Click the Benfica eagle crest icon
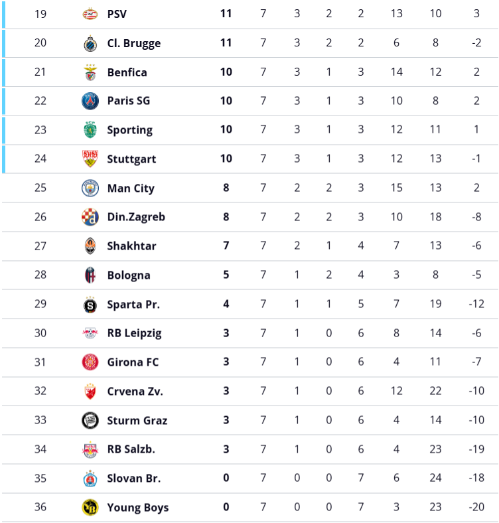Screen dimensions: 499x523 pyautogui.click(x=90, y=72)
